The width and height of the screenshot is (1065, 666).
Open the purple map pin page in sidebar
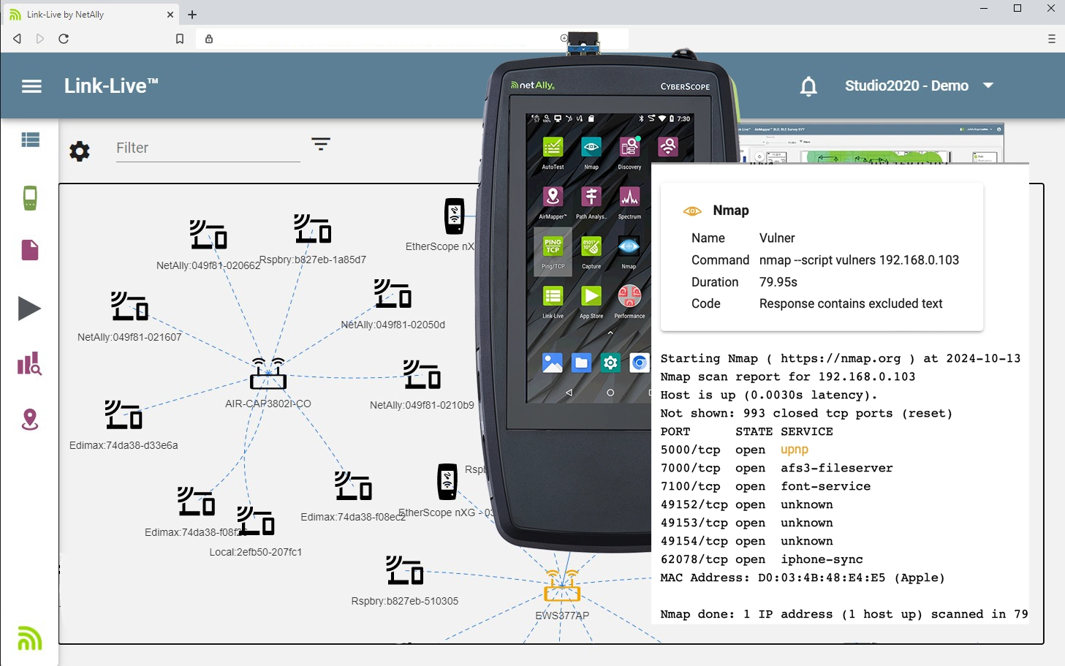(x=30, y=419)
